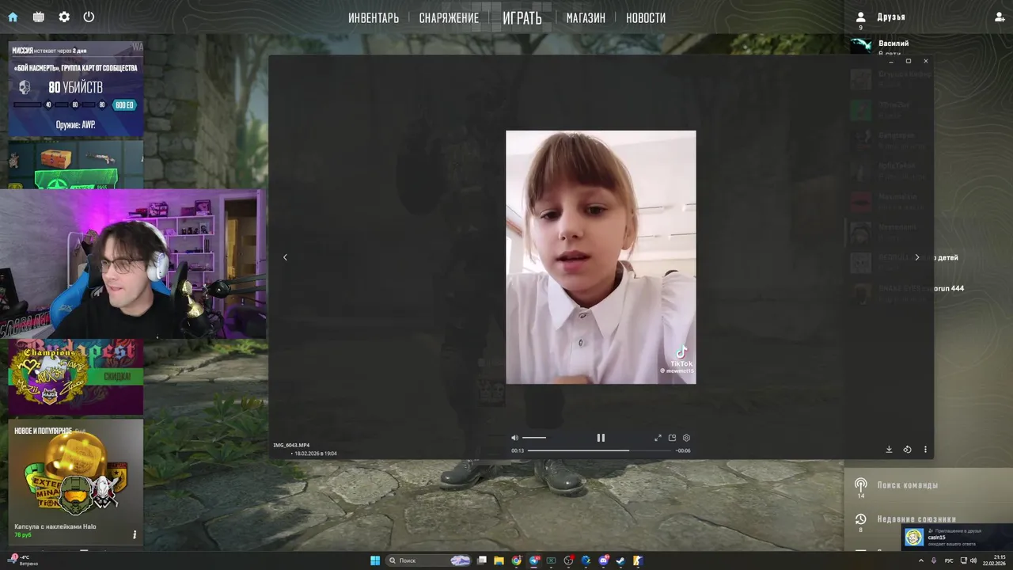1013x570 pixels.
Task: Open Discord from the taskbar
Action: coord(604,560)
